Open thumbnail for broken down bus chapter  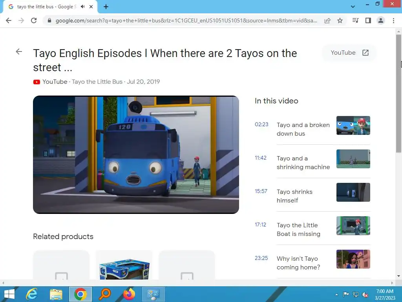click(353, 125)
